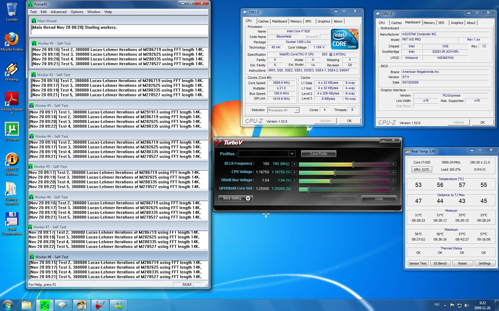The image size is (499, 311).
Task: Expand the More Setting panel in TurboV
Action: (236, 198)
